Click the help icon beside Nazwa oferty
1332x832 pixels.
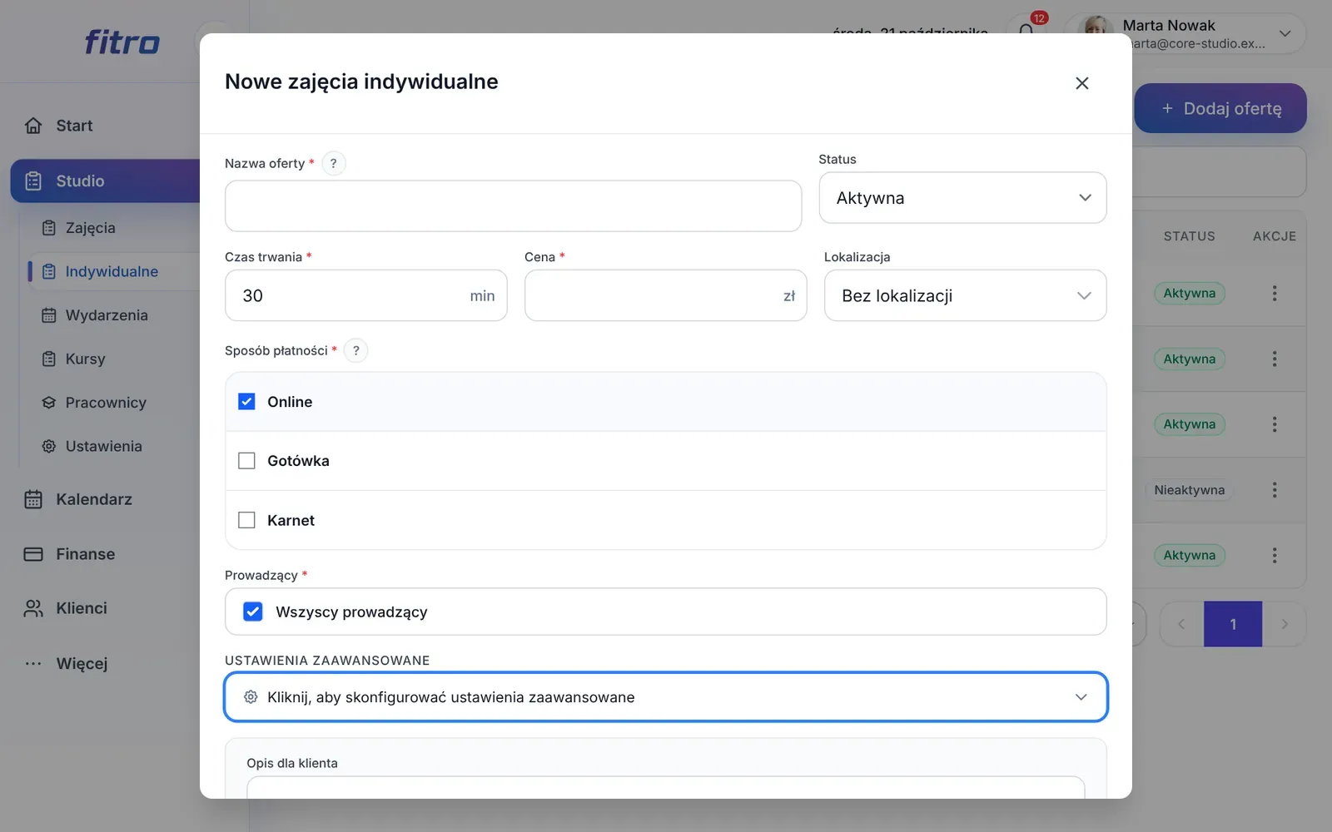click(333, 163)
